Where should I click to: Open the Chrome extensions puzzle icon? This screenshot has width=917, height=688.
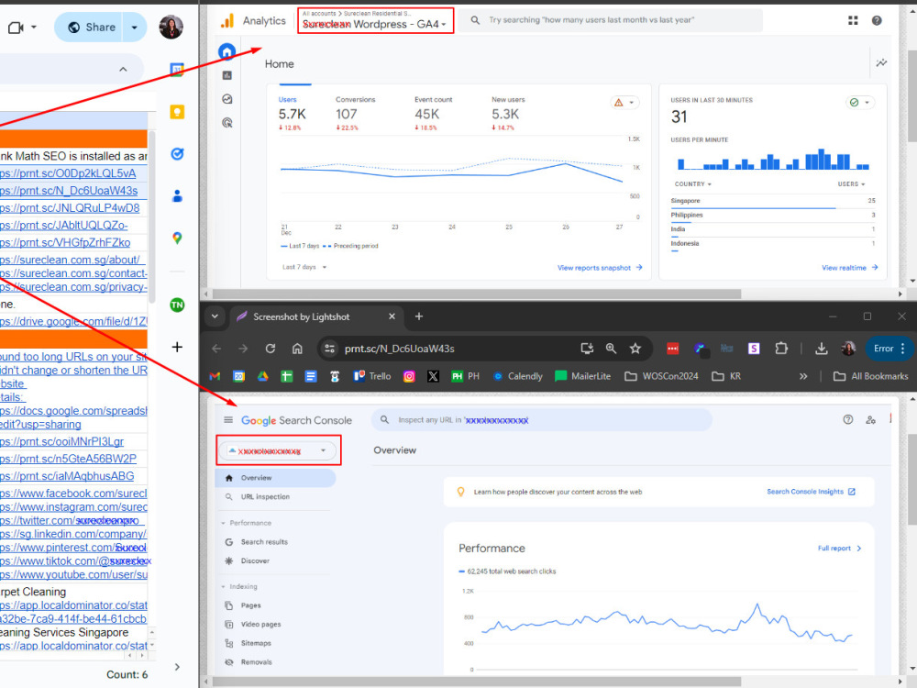point(780,349)
